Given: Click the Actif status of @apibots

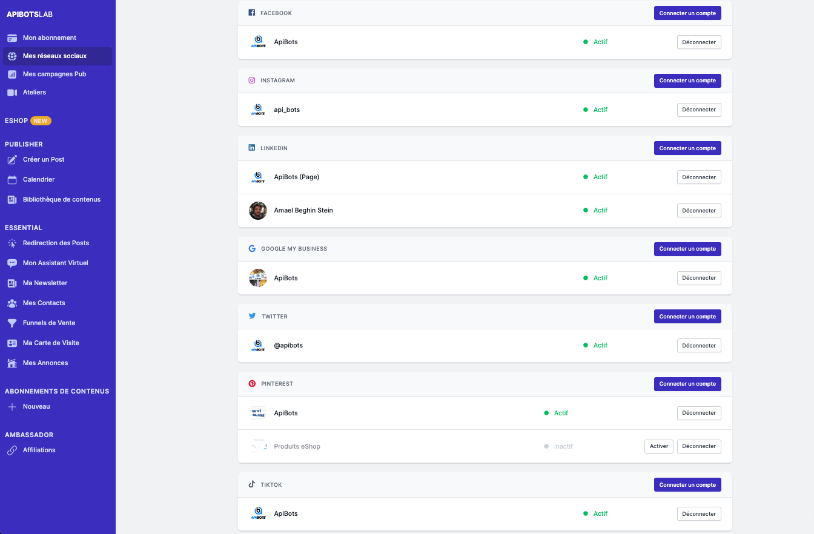Looking at the screenshot, I should 595,345.
